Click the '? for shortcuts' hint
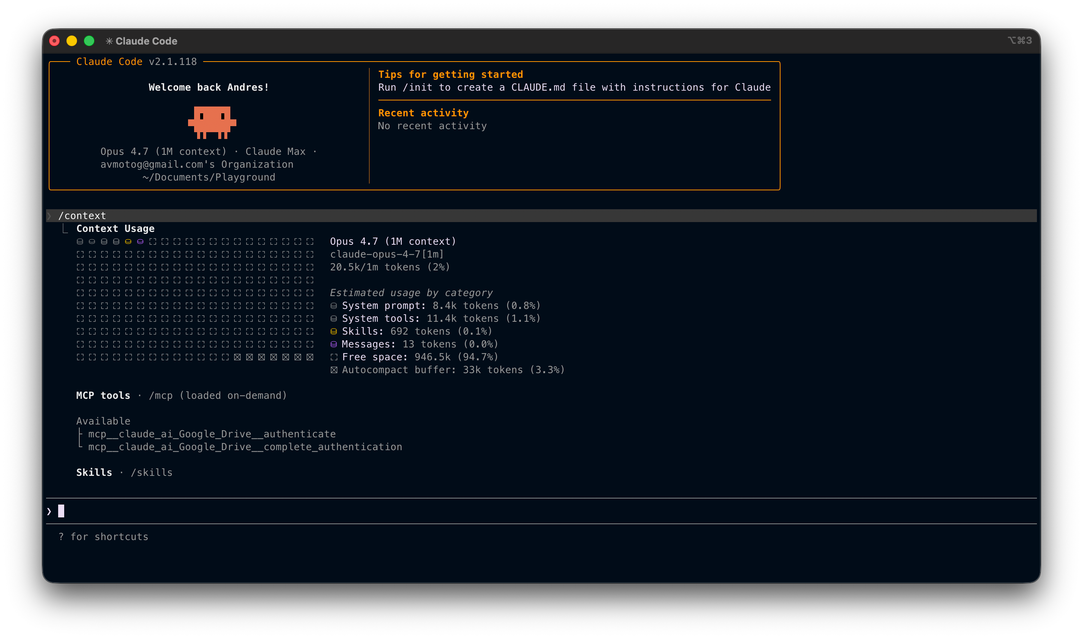Screen dimensions: 1083x639 [103, 537]
